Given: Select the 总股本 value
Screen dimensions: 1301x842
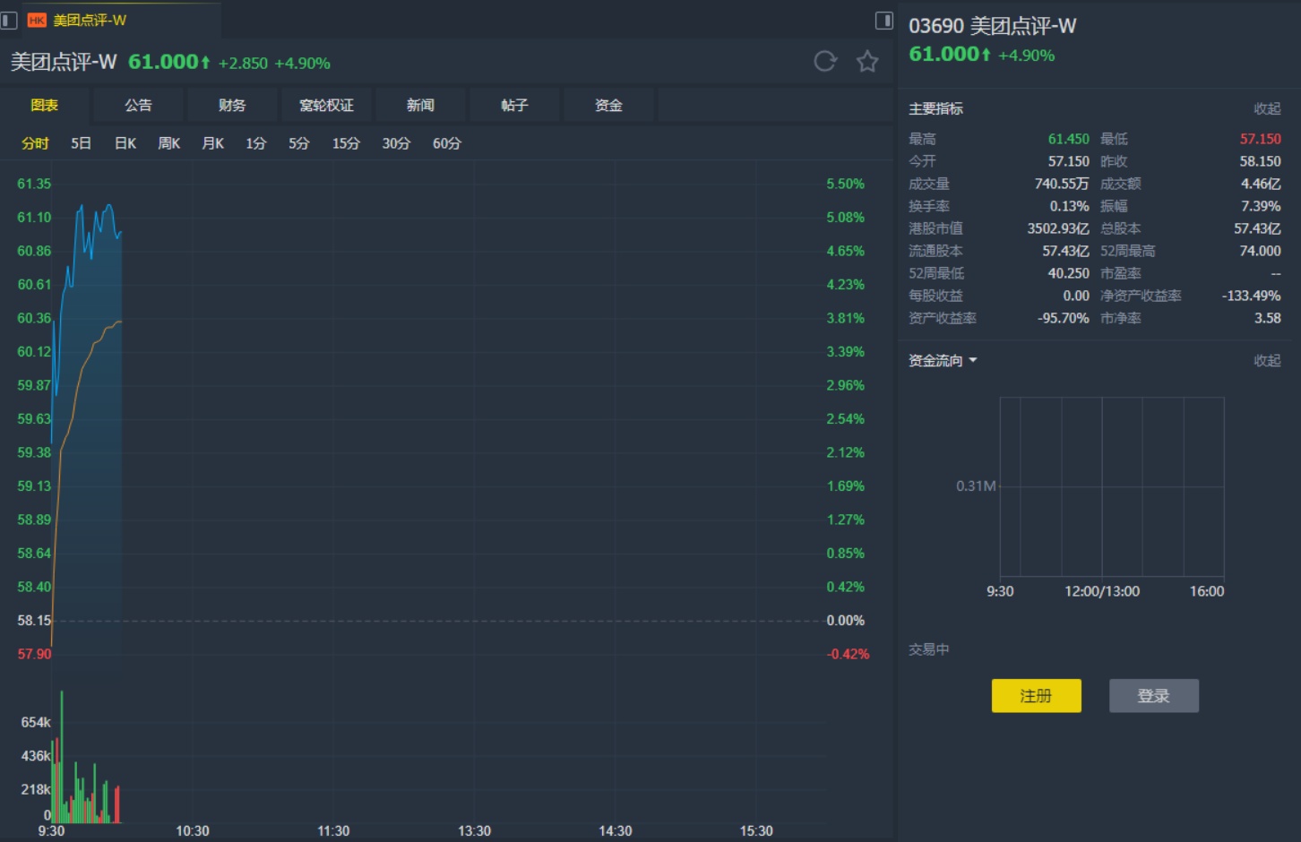Looking at the screenshot, I should click(1258, 228).
